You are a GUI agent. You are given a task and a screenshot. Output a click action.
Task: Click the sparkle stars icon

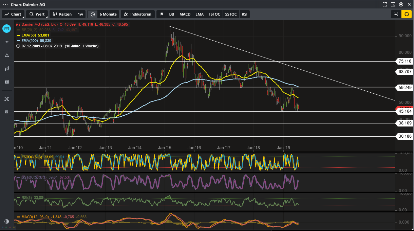[396, 14]
